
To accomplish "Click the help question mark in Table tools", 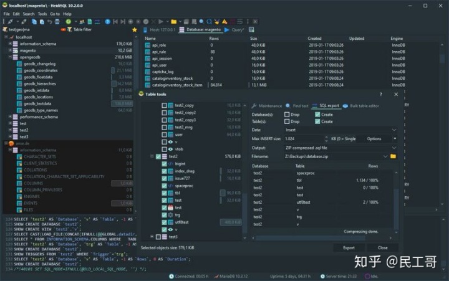I will (x=381, y=95).
